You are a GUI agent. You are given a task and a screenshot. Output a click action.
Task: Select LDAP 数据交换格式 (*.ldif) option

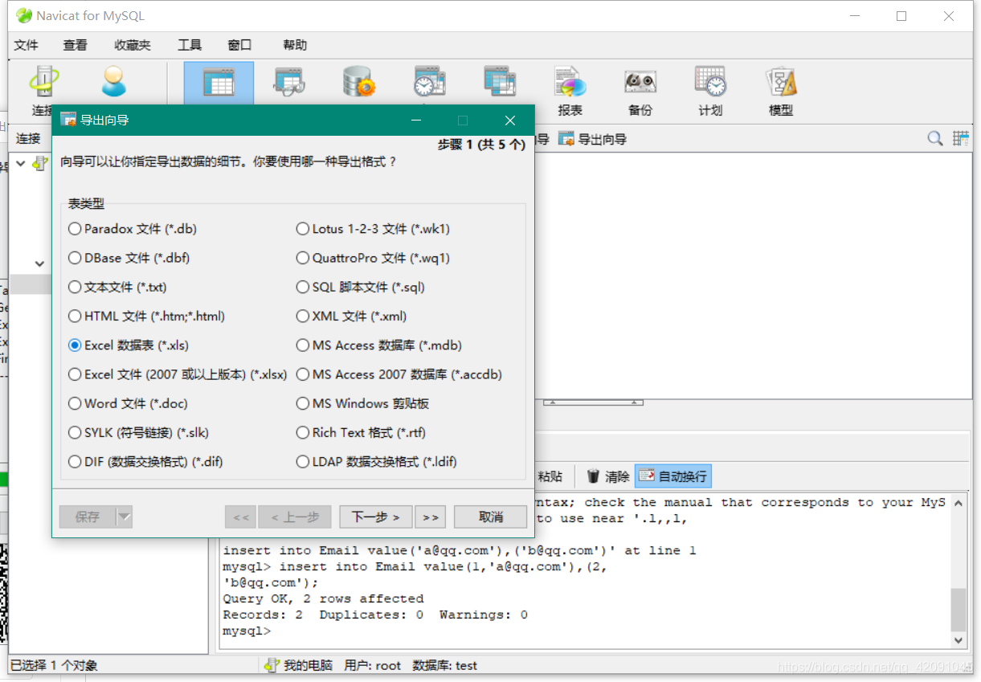pos(376,462)
